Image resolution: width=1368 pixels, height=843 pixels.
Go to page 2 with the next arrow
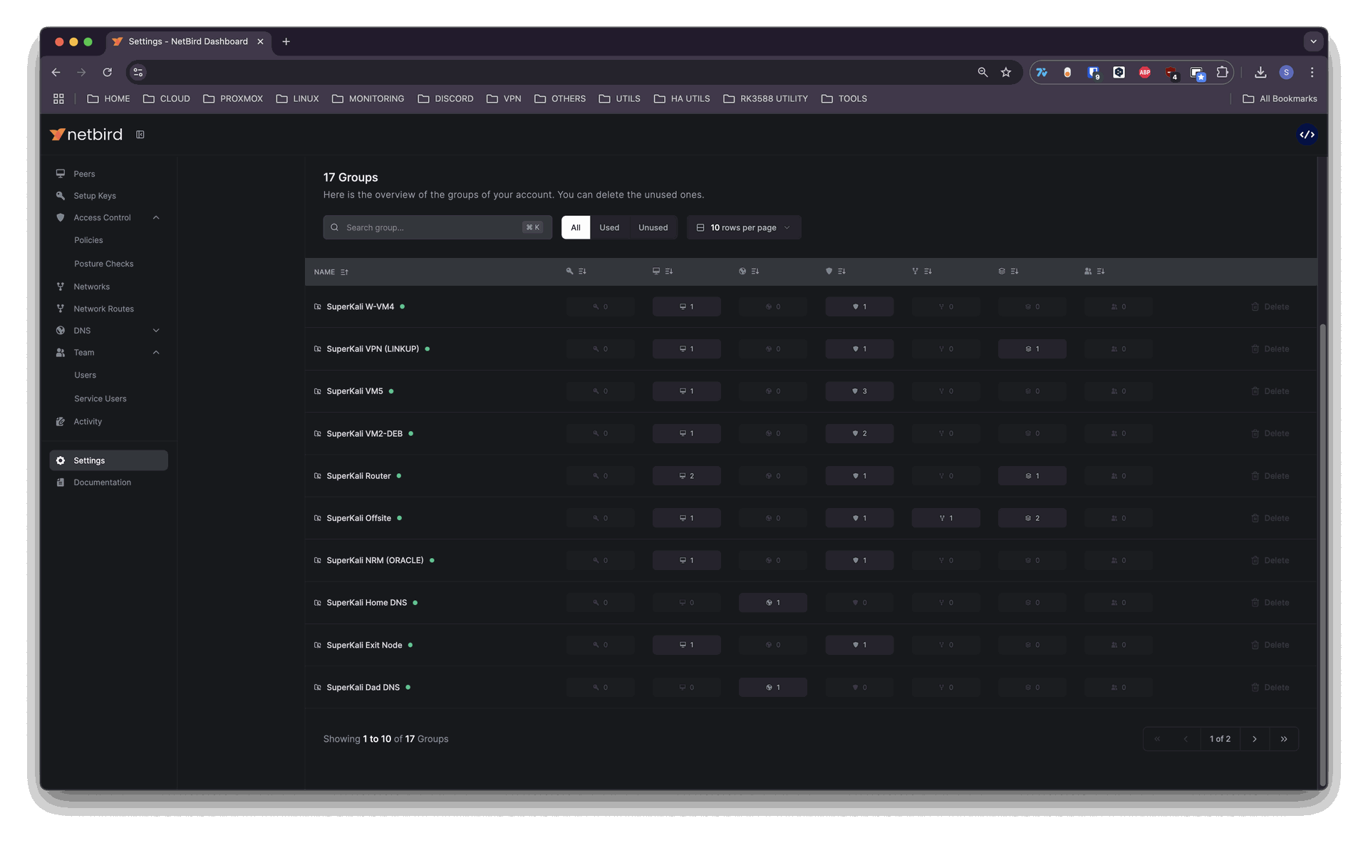click(x=1255, y=739)
